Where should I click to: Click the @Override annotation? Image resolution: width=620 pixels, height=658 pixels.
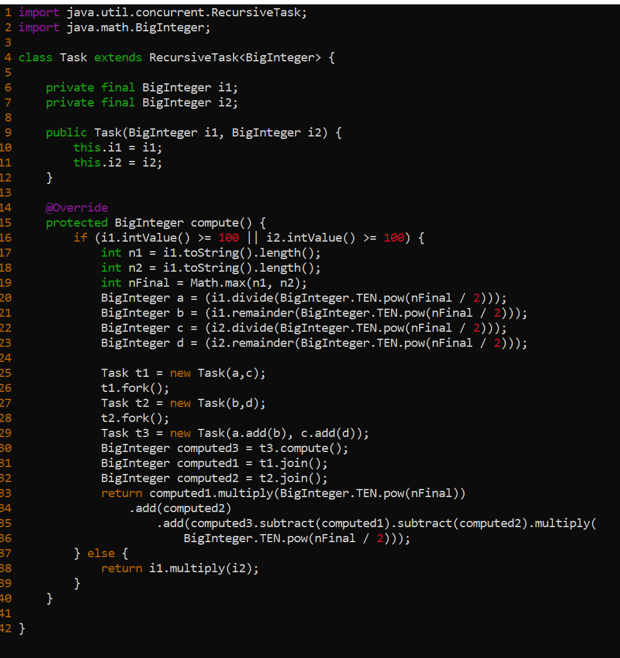tap(76, 207)
